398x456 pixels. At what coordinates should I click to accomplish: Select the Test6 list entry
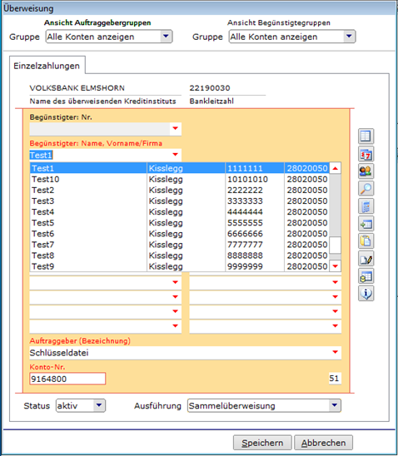pyautogui.click(x=180, y=234)
